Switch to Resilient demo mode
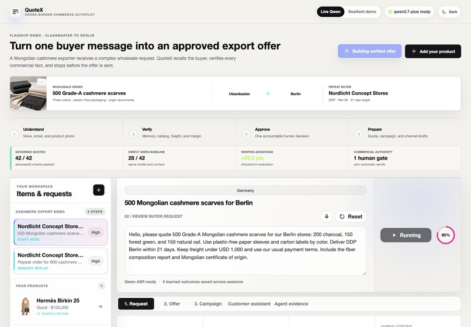471x327 pixels. (x=362, y=12)
